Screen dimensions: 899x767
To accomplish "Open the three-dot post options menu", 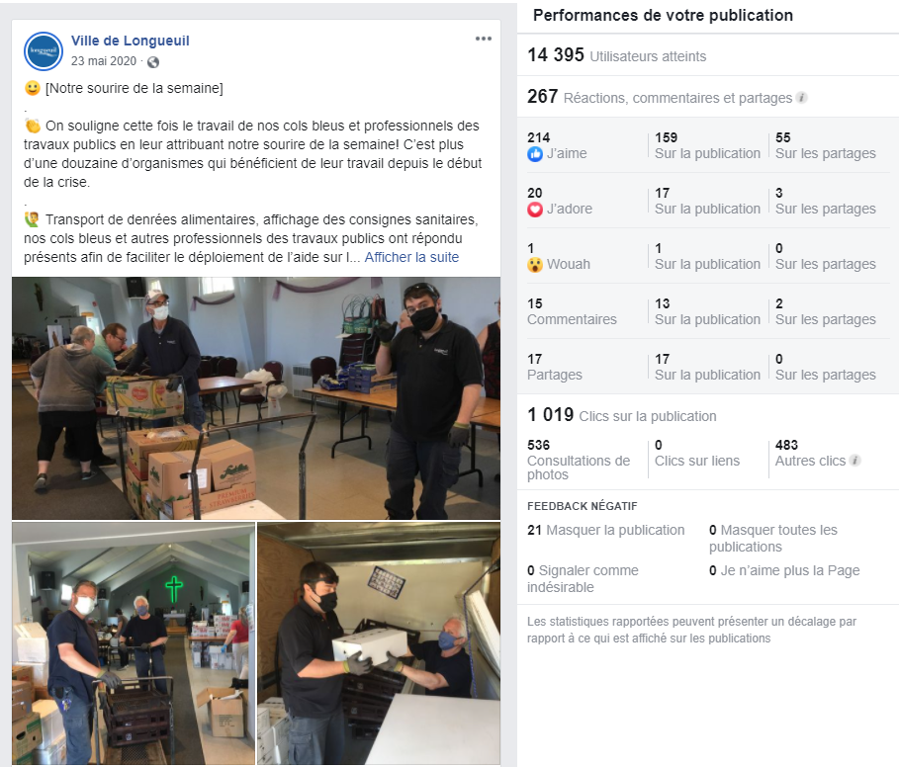I will pos(484,39).
